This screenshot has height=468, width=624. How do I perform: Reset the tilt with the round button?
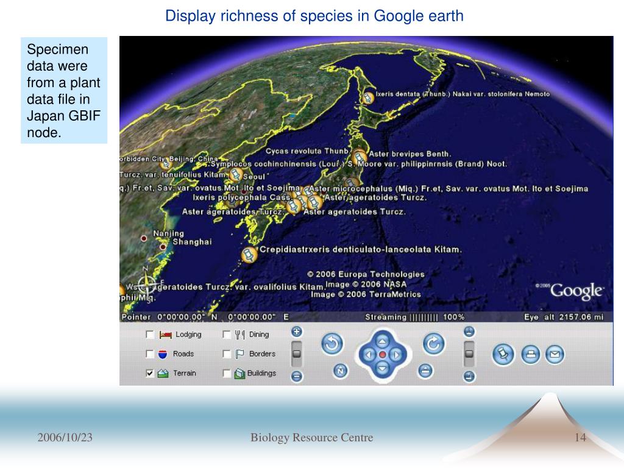(425, 371)
